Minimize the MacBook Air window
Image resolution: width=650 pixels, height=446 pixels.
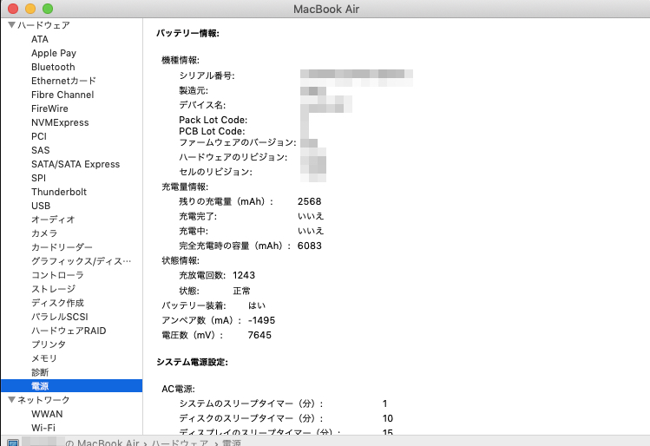coord(30,9)
